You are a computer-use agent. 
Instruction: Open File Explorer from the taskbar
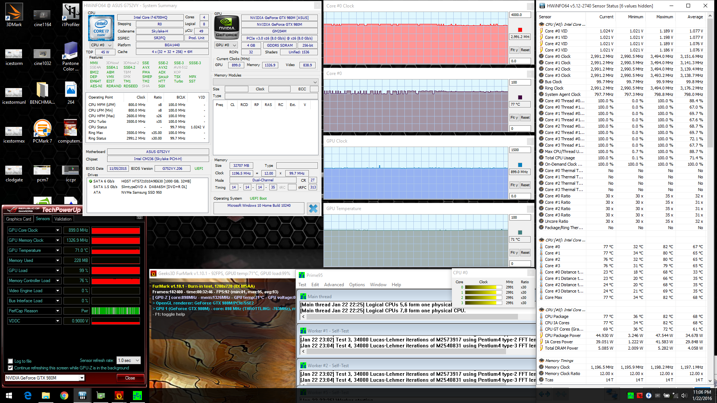tap(46, 396)
